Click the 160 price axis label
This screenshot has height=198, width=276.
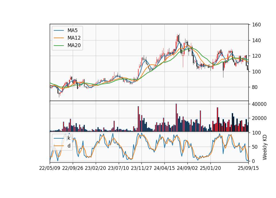[256, 25]
